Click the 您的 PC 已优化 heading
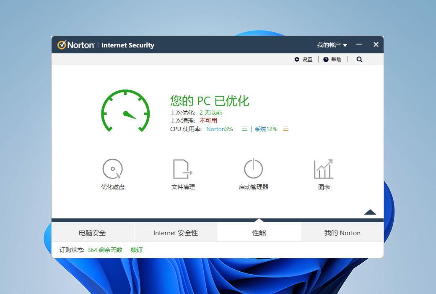 click(210, 101)
